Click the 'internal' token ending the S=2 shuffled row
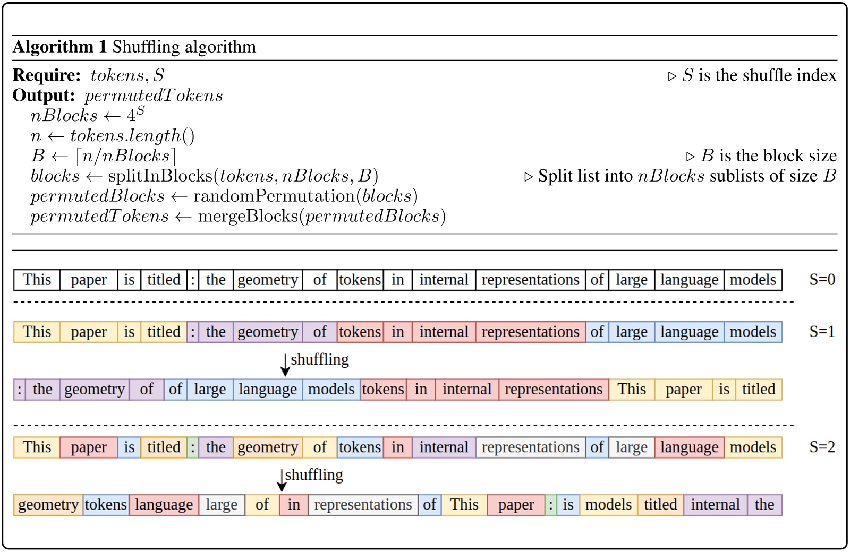Image resolution: width=850 pixels, height=552 pixels. pos(715,505)
